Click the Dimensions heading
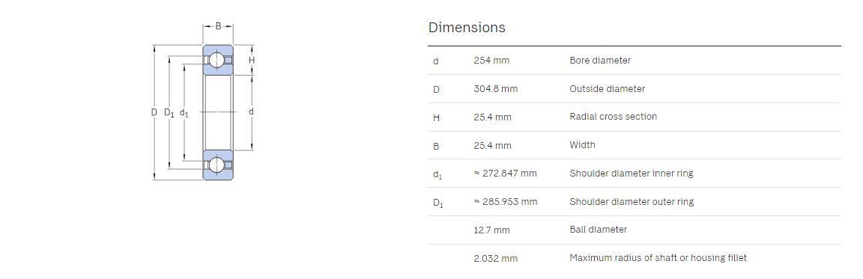 tap(467, 28)
